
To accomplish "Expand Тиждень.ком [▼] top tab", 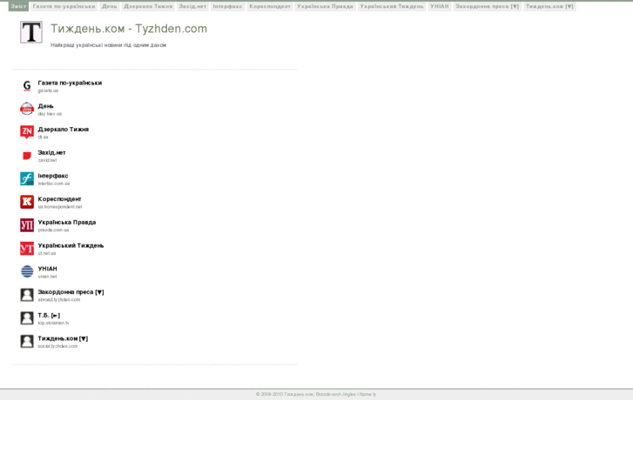I will (549, 6).
